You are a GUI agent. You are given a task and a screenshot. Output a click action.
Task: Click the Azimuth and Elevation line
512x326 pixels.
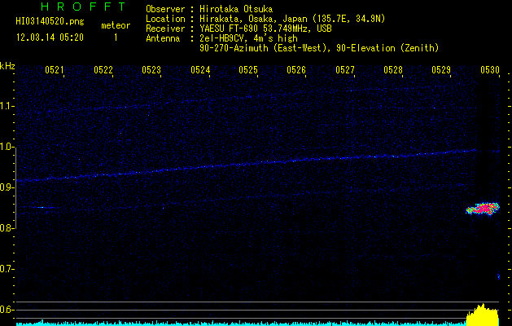pyautogui.click(x=319, y=48)
